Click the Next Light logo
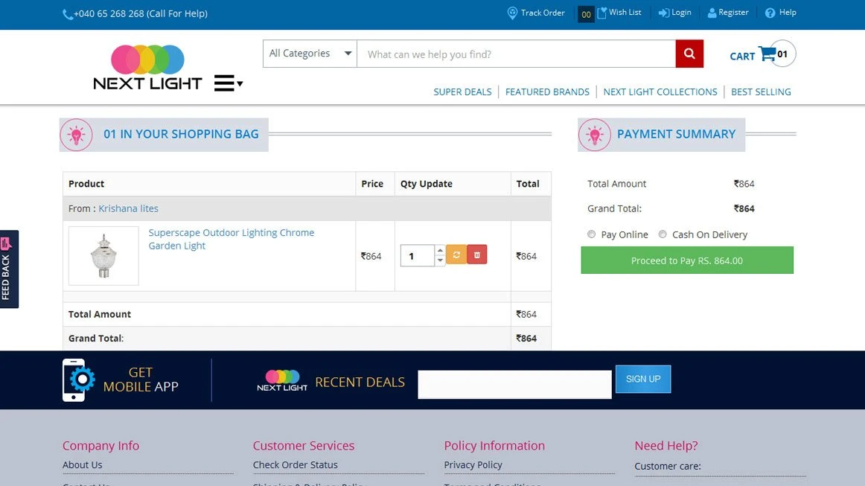This screenshot has height=486, width=865. pyautogui.click(x=147, y=68)
